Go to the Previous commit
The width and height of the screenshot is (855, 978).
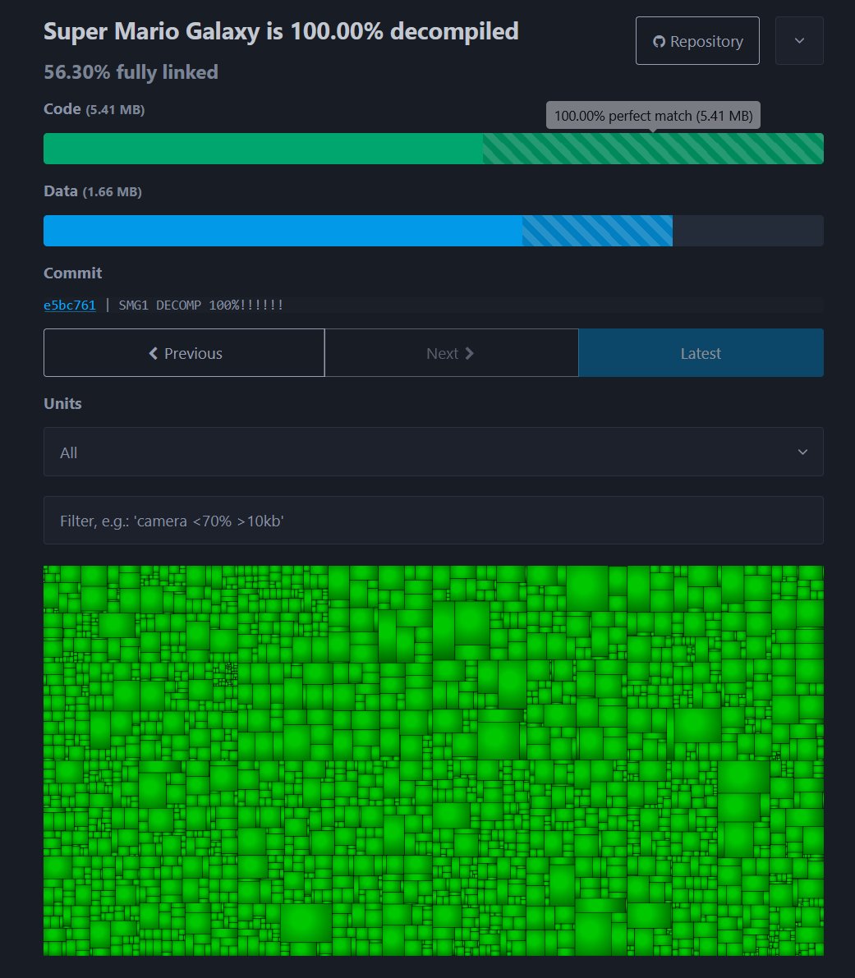[x=184, y=353]
